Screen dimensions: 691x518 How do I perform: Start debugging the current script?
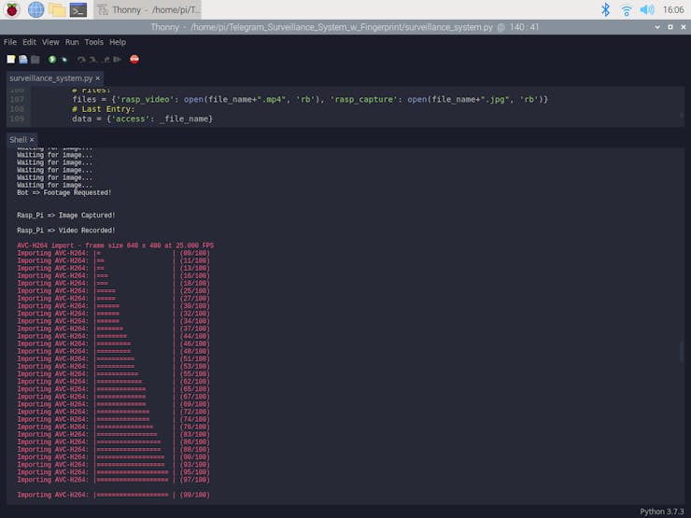(64, 59)
